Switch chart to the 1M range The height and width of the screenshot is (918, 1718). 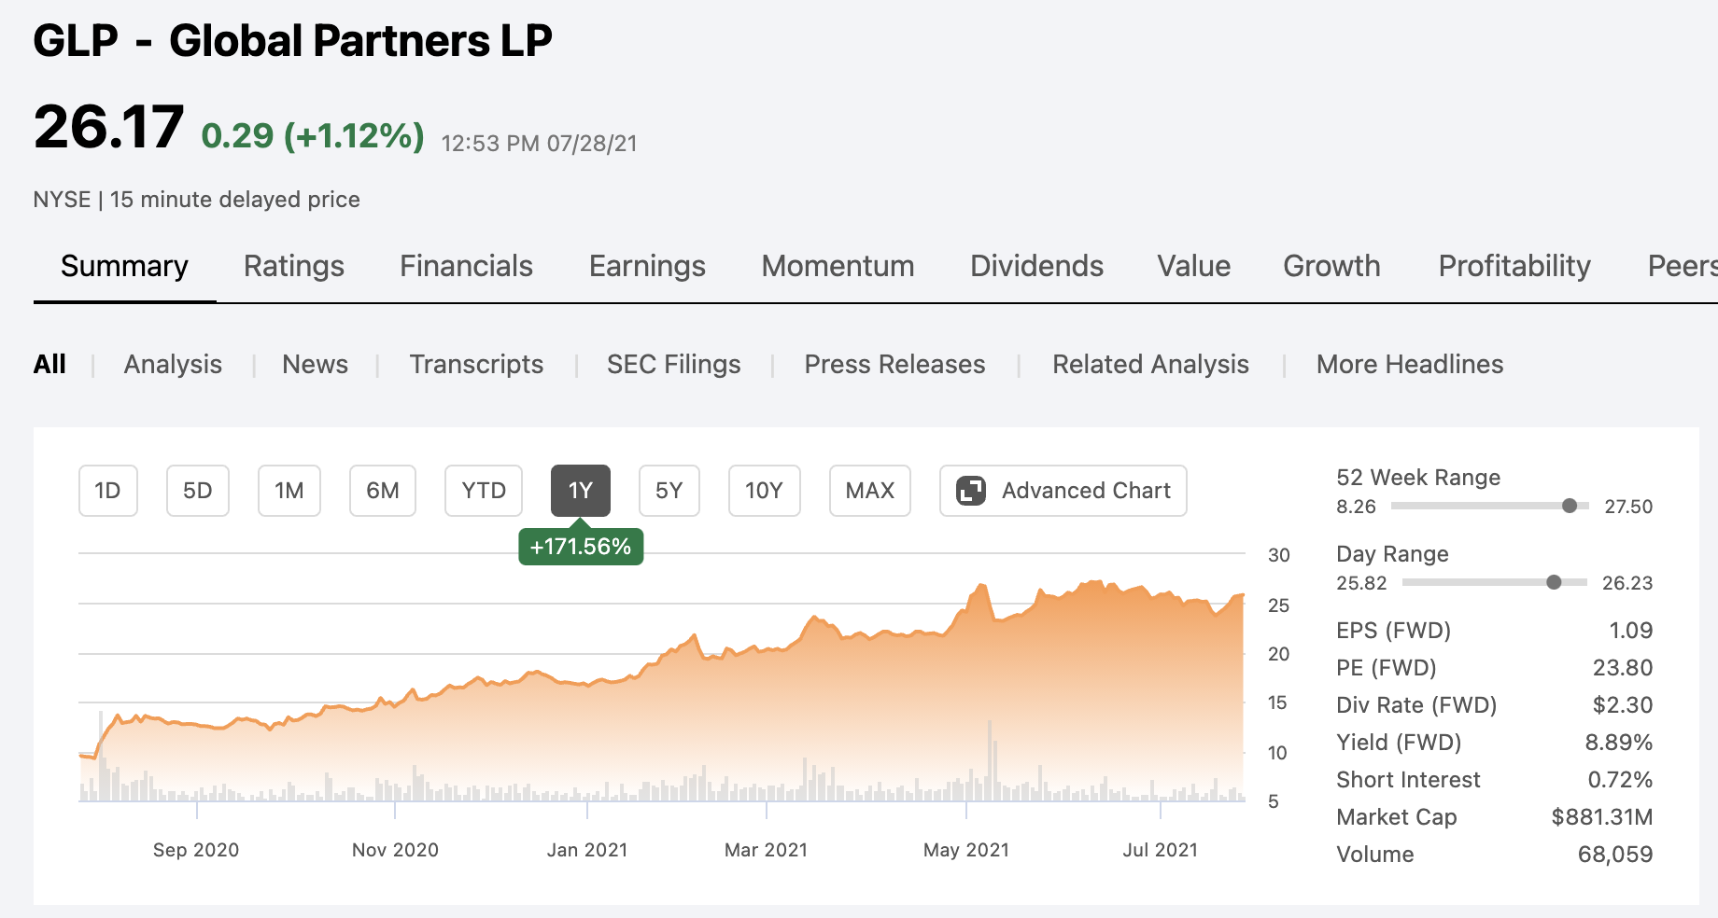click(x=289, y=490)
